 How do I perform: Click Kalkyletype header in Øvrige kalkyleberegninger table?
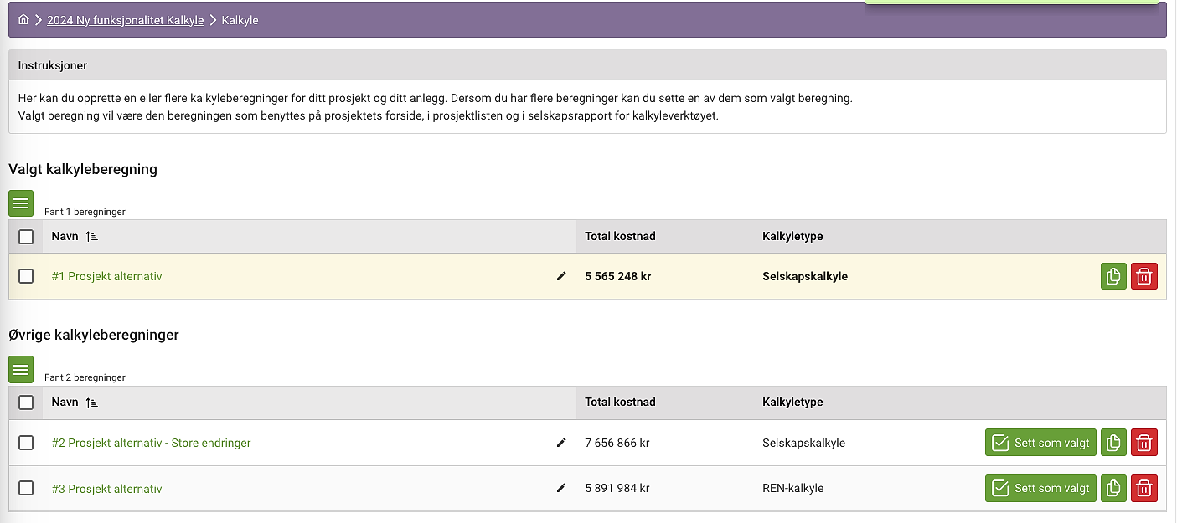click(x=792, y=403)
